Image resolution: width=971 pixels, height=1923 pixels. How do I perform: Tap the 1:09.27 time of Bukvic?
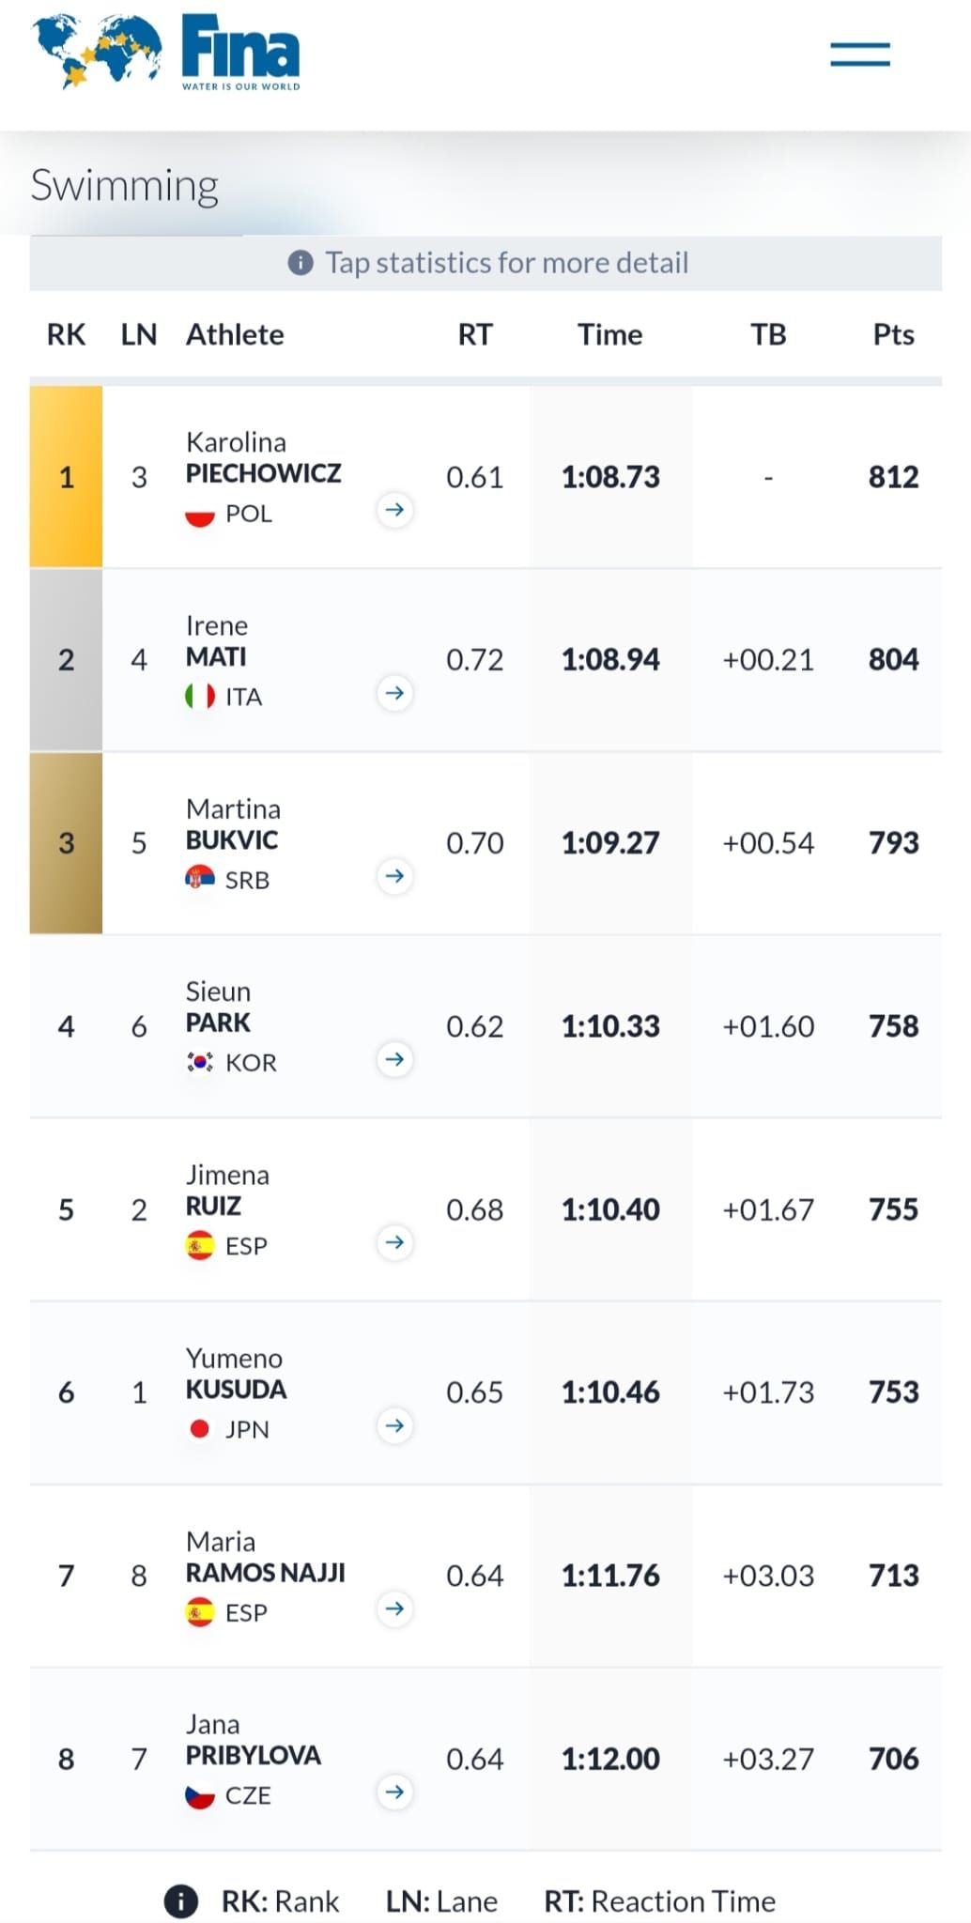tap(610, 843)
